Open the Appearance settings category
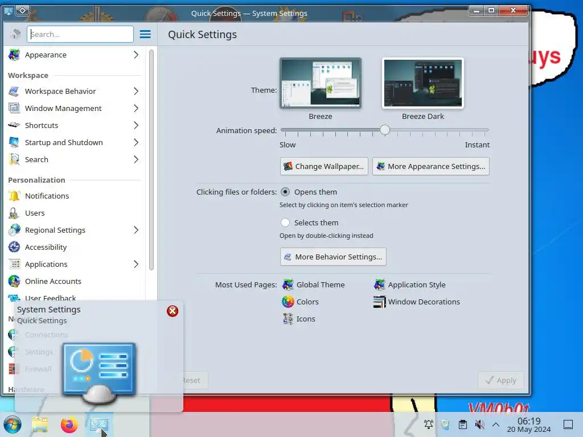The image size is (583, 437). click(73, 55)
